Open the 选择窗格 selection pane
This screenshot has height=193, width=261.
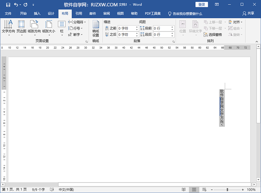point(213,35)
